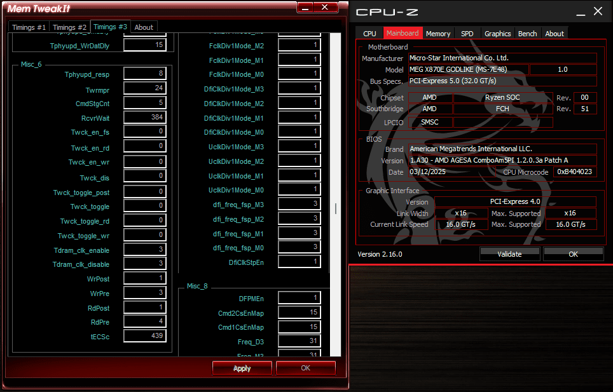
Task: Click the Mem TweakIt vertical scrollbar thumb
Action: point(335,209)
